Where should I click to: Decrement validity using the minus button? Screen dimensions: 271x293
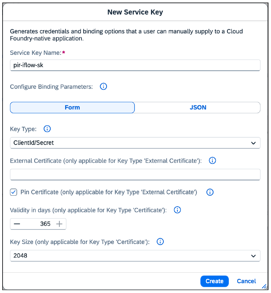(17, 224)
